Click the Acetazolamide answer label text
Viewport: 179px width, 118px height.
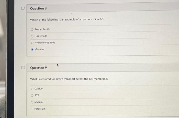coord(42,29)
